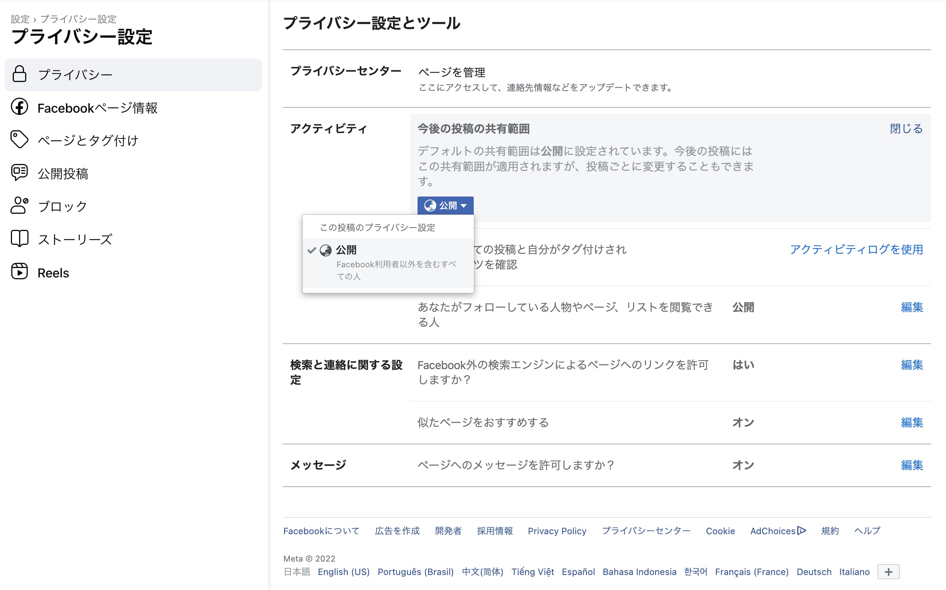Click ヘルプ footer link
The width and height of the screenshot is (946, 590).
pyautogui.click(x=867, y=531)
